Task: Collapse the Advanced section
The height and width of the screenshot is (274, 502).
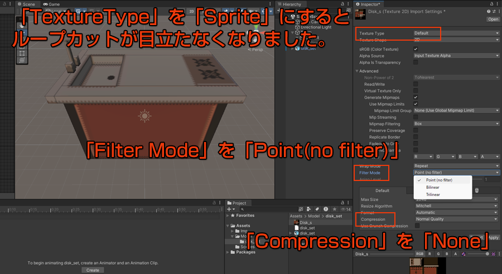Action: click(358, 71)
